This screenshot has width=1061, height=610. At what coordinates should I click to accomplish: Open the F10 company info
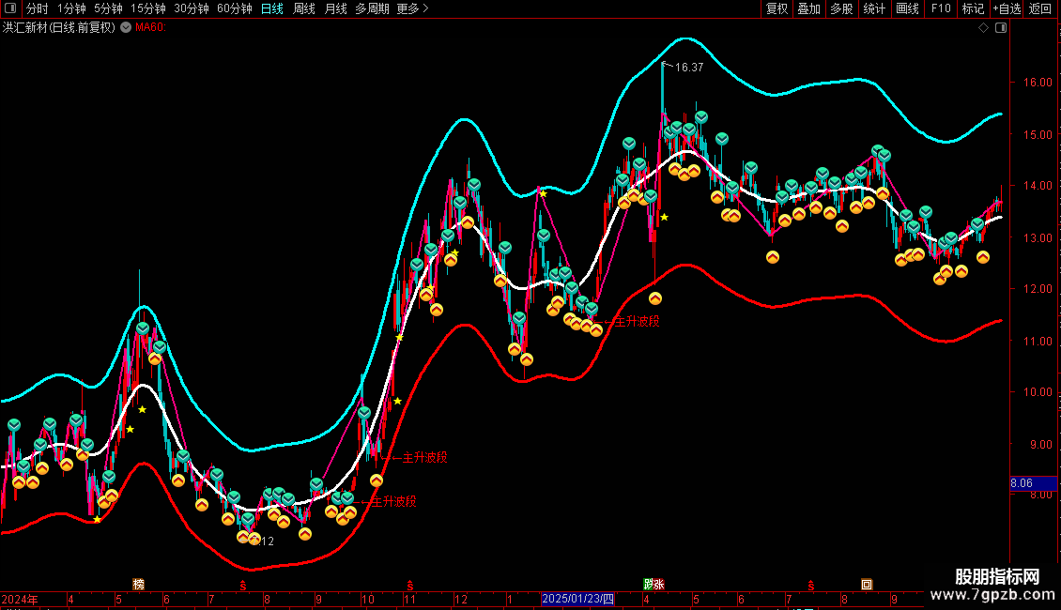coord(940,8)
